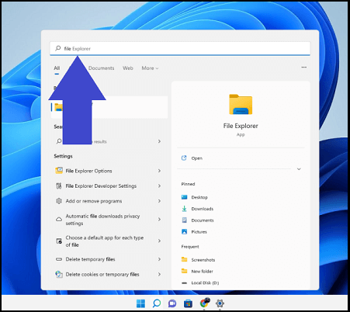The image size is (350, 312).
Task: Open pinned Downloads folder
Action: click(x=203, y=209)
